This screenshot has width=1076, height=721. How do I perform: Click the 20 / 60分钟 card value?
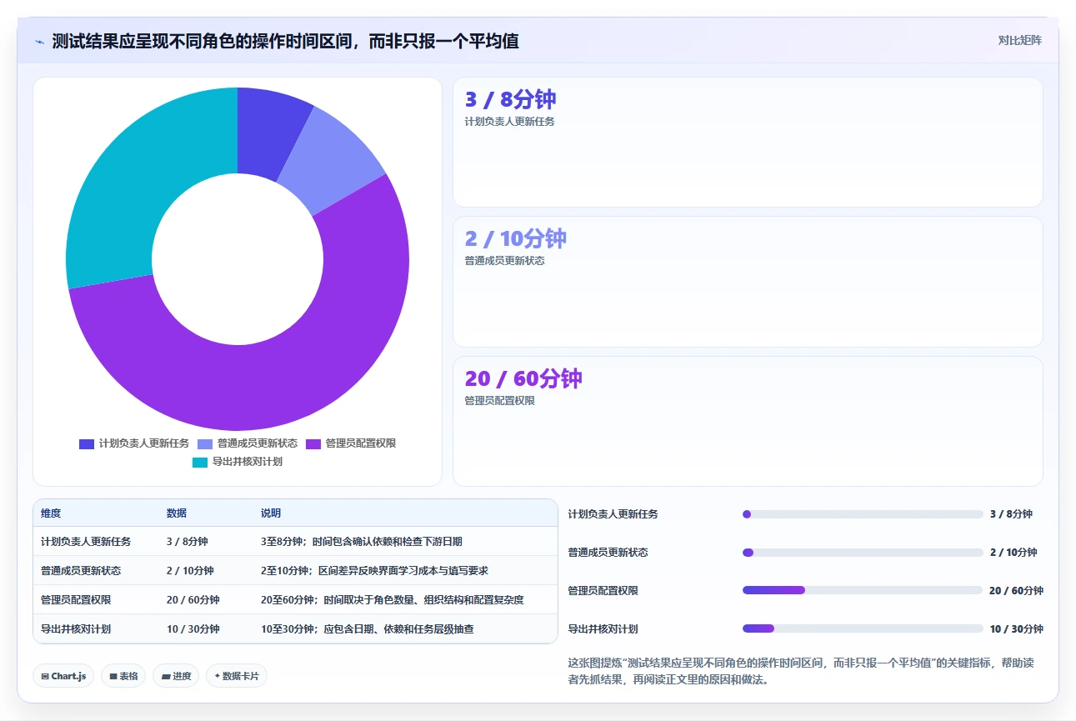click(523, 379)
